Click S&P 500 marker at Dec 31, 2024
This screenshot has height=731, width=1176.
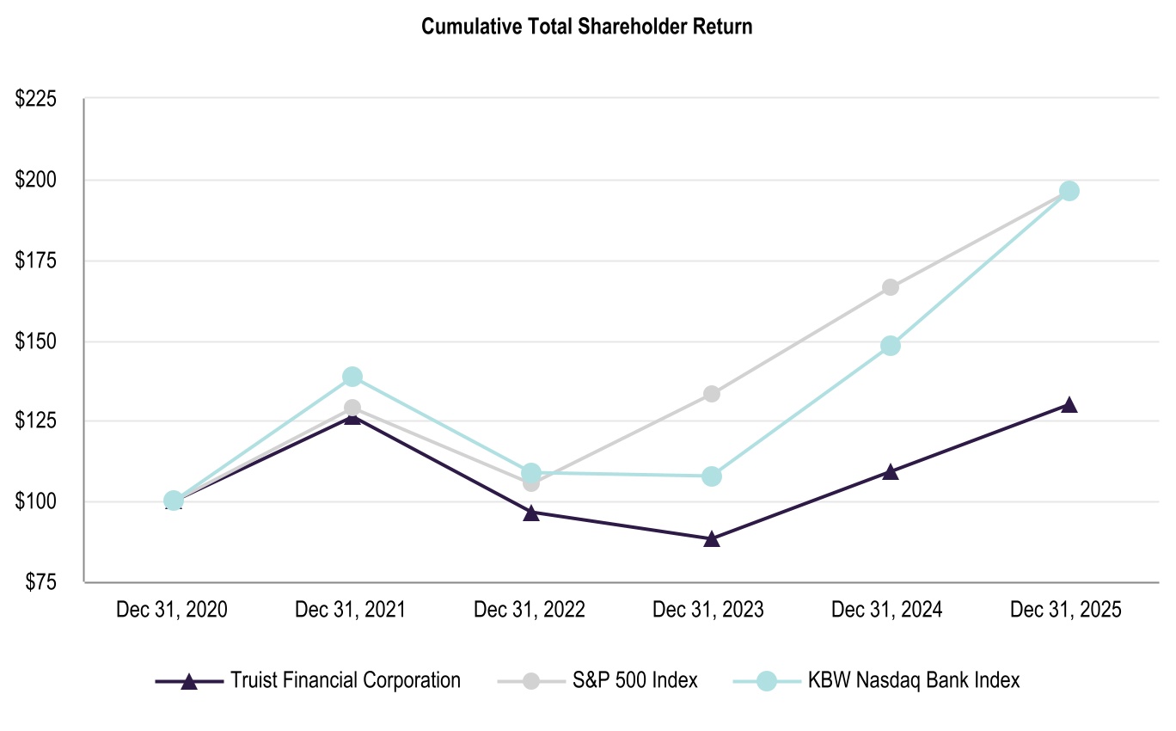point(891,287)
